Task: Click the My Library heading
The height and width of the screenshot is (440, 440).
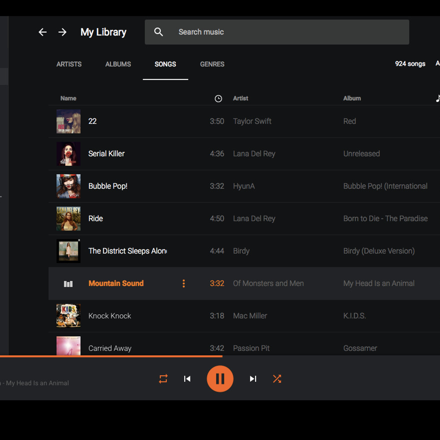Action: 103,32
